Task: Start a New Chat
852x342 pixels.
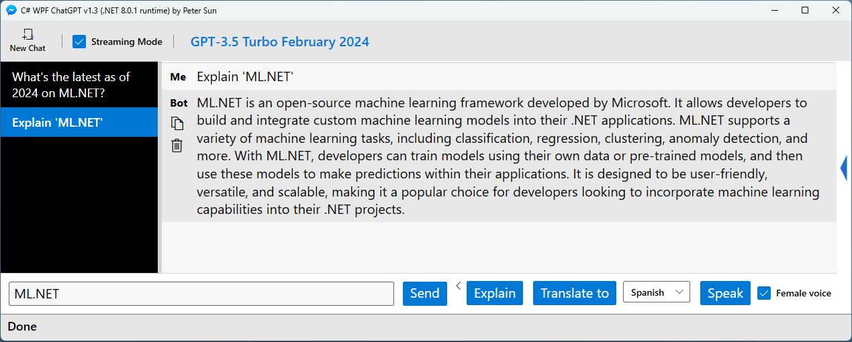Action: [x=28, y=40]
